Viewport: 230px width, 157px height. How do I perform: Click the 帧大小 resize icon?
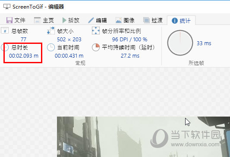click(51, 31)
